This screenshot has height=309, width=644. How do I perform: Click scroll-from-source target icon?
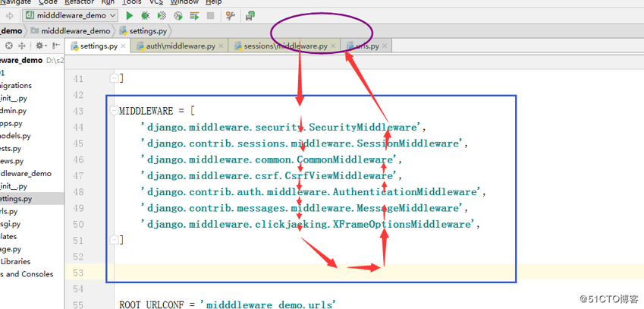tap(8, 46)
